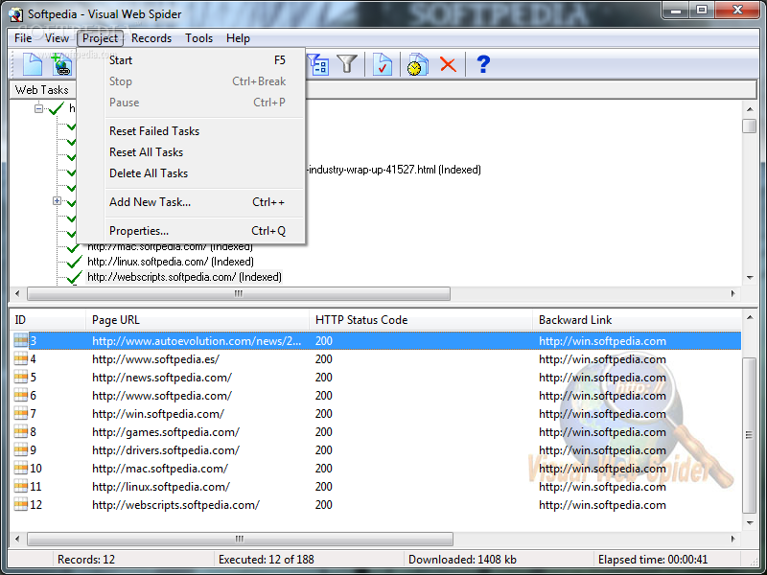Screen dimensions: 767x575
Task: Click backward link in row ID 5
Action: coord(602,378)
